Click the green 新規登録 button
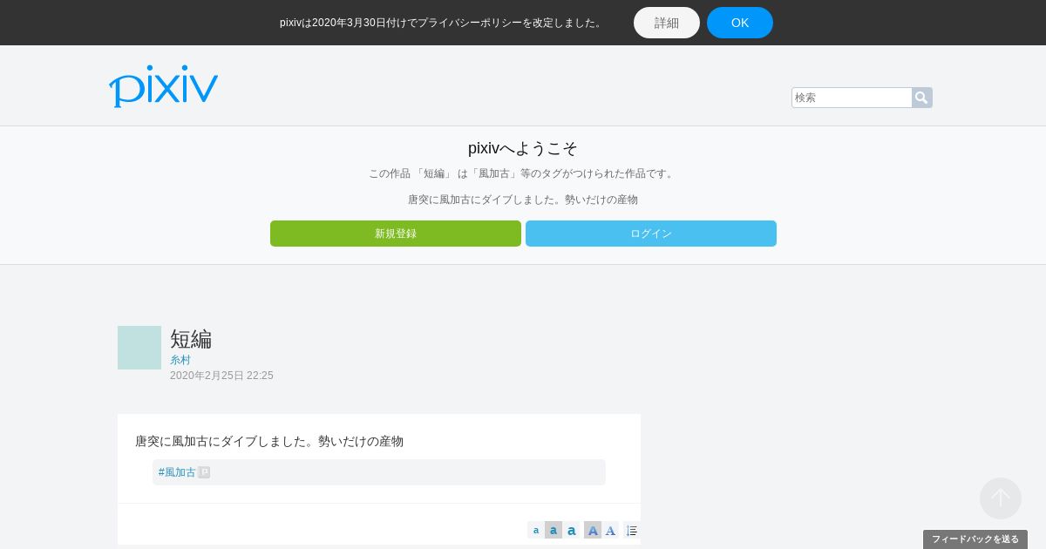Screen dimensions: 1046x549 [x=396, y=234]
